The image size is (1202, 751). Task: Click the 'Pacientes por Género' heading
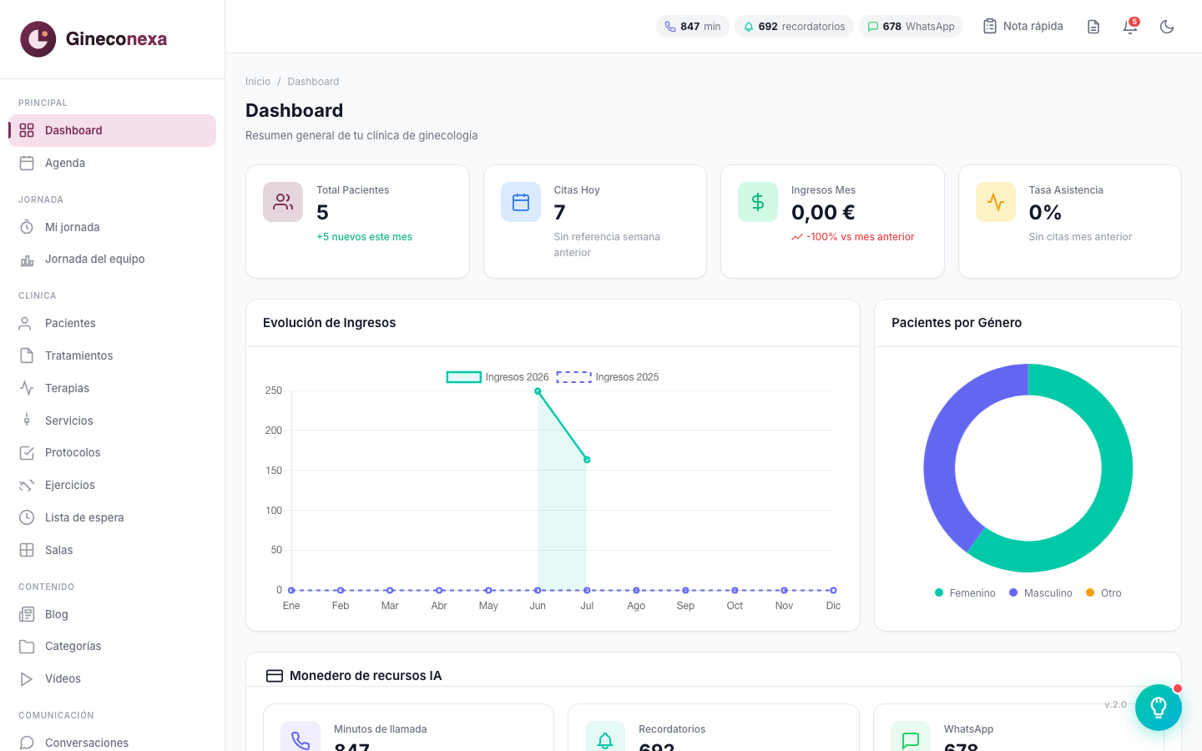tap(957, 323)
